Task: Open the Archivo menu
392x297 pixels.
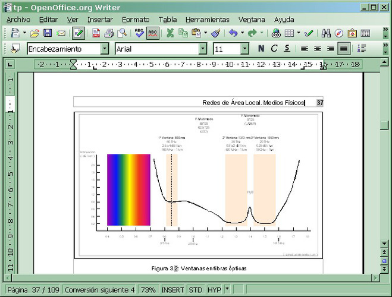Action: click(x=18, y=20)
